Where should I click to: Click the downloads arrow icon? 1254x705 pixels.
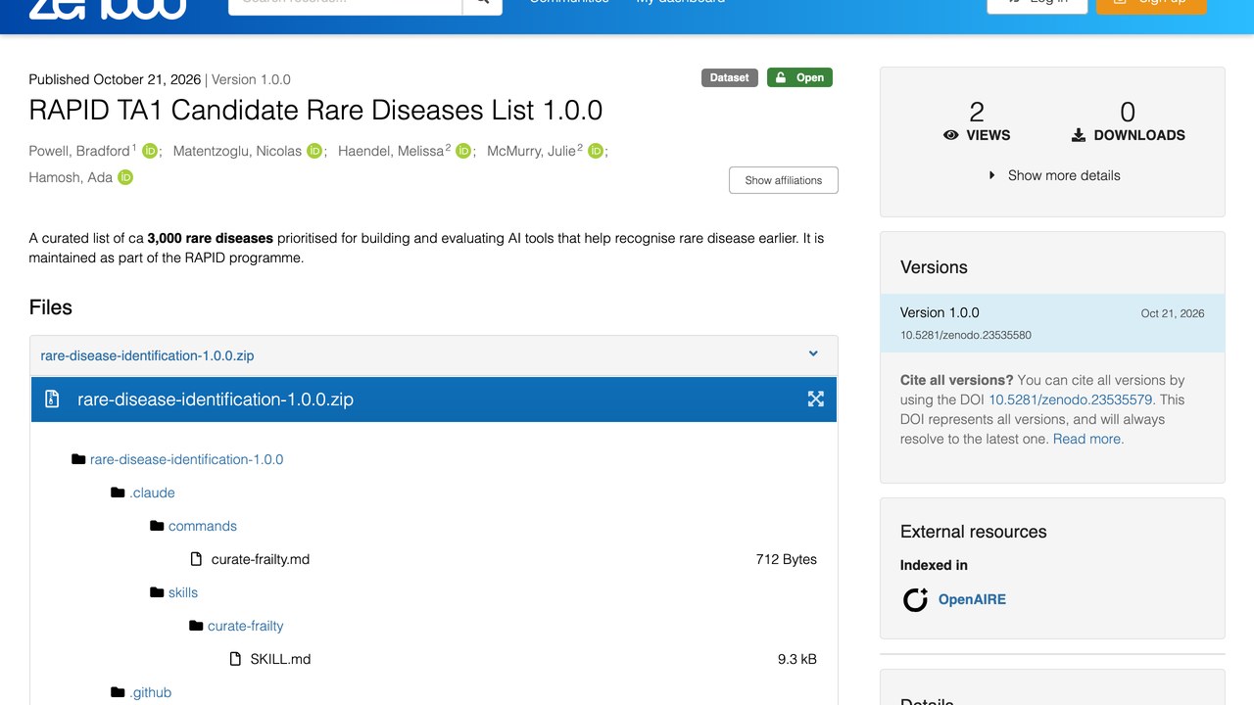click(x=1079, y=135)
